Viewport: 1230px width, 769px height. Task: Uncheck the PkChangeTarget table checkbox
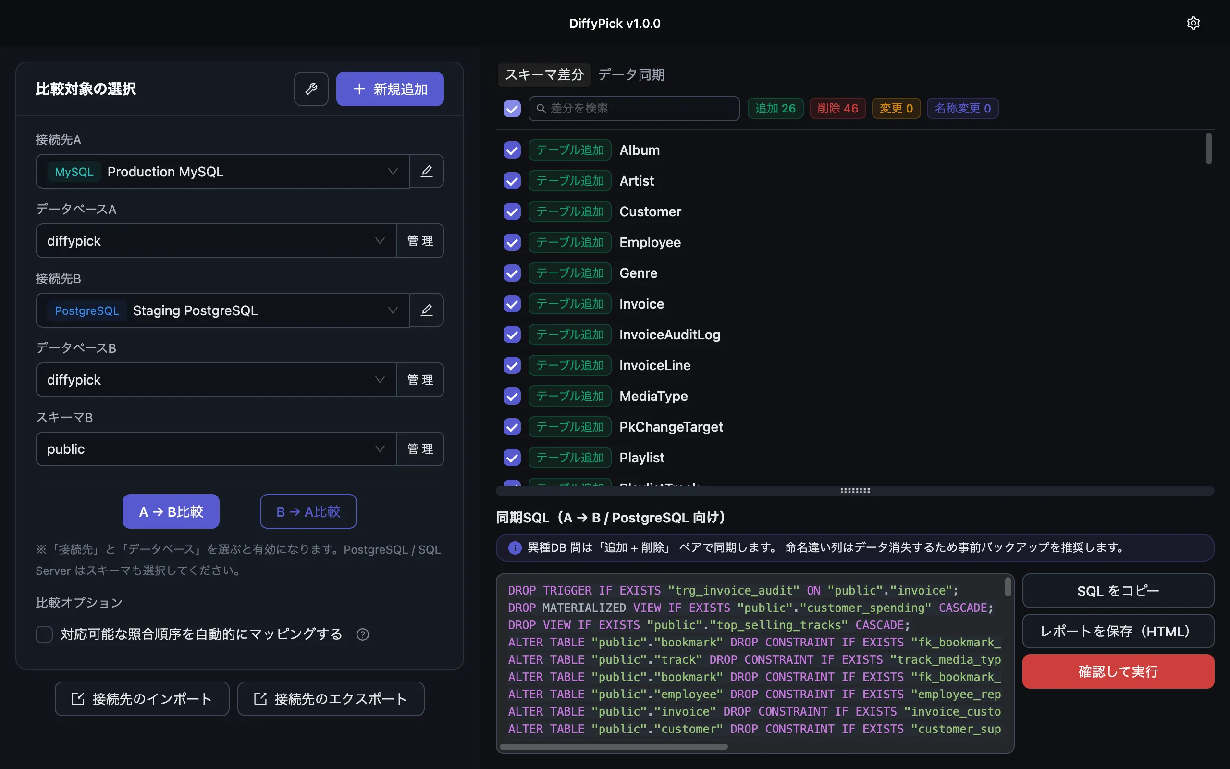tap(512, 427)
